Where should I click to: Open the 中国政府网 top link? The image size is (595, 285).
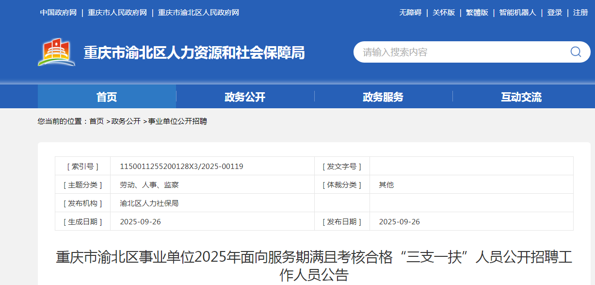(58, 13)
